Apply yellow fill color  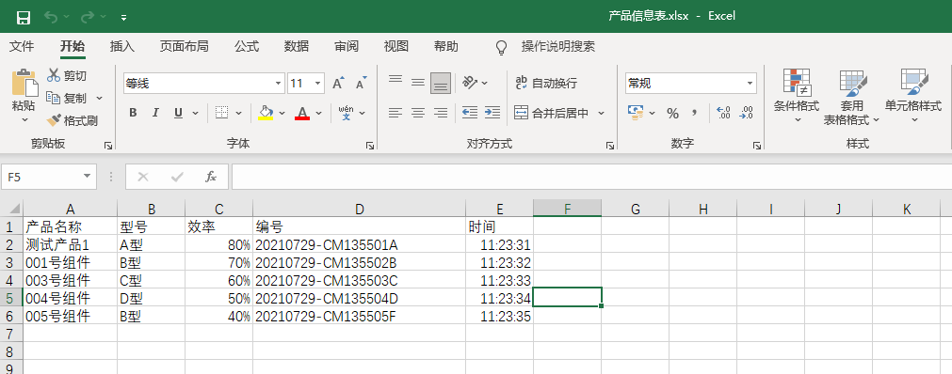tap(266, 113)
